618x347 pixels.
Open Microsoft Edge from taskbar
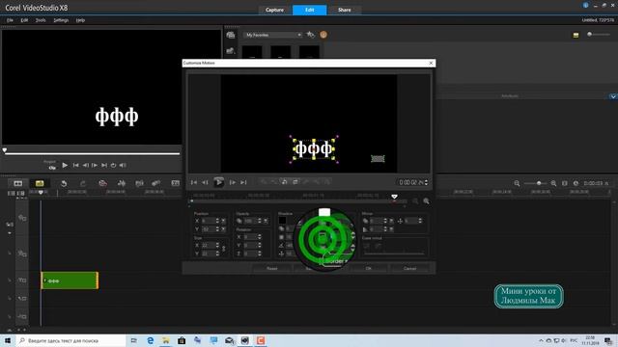click(x=151, y=340)
